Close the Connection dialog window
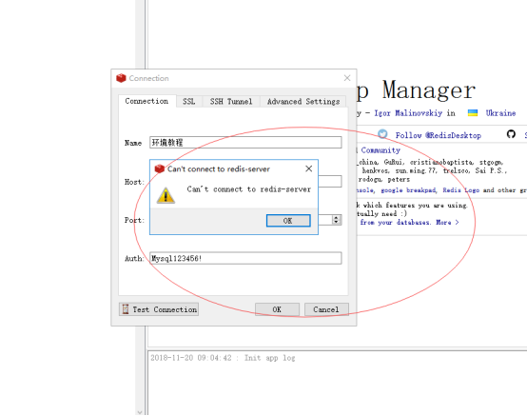 [x=347, y=78]
